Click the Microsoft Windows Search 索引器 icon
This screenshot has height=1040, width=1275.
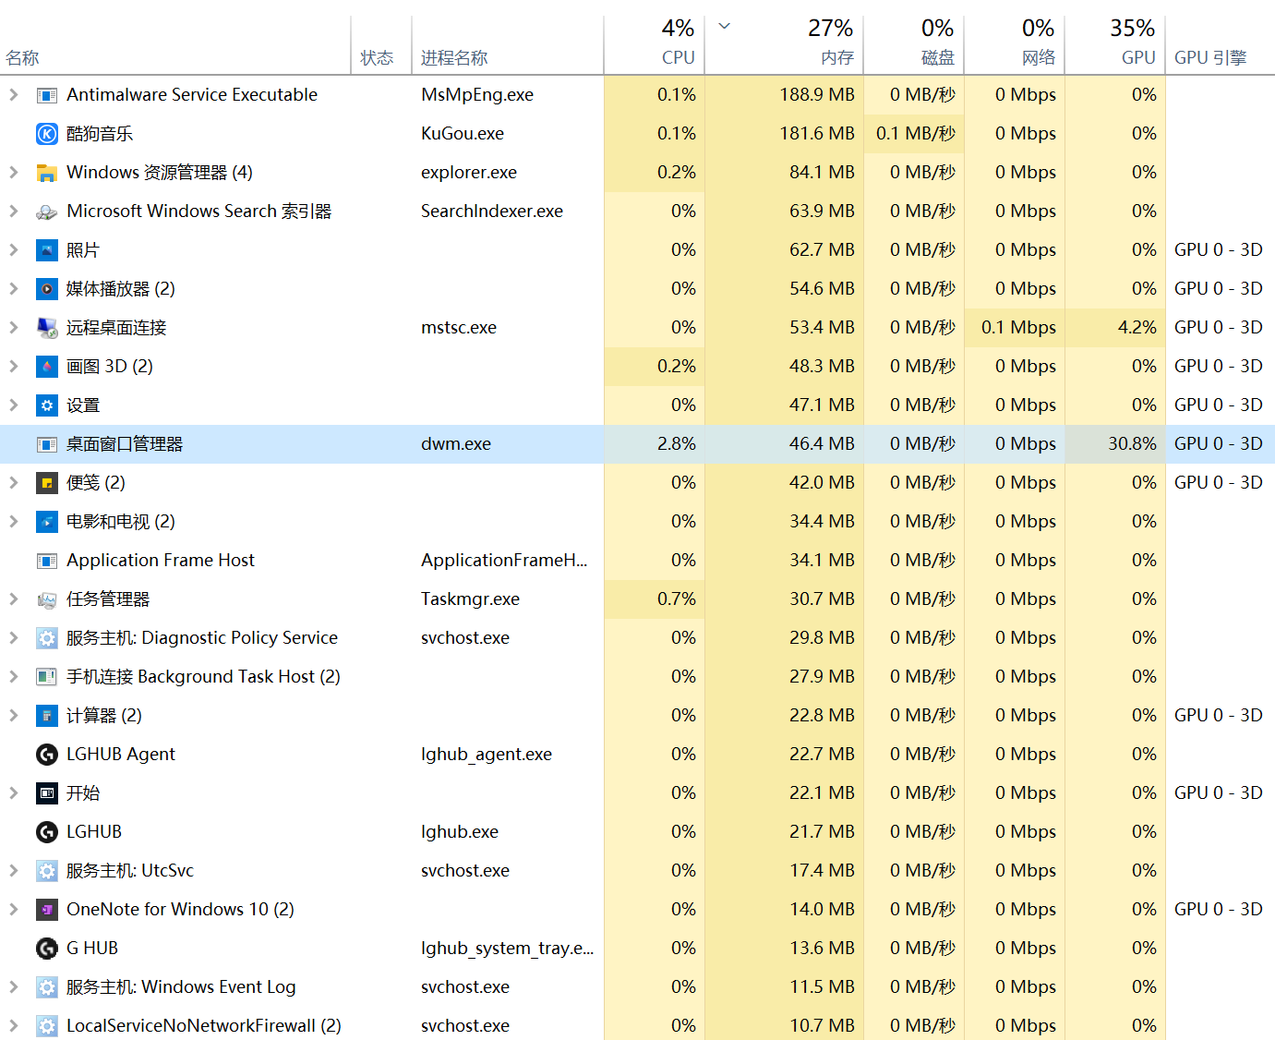coord(46,212)
